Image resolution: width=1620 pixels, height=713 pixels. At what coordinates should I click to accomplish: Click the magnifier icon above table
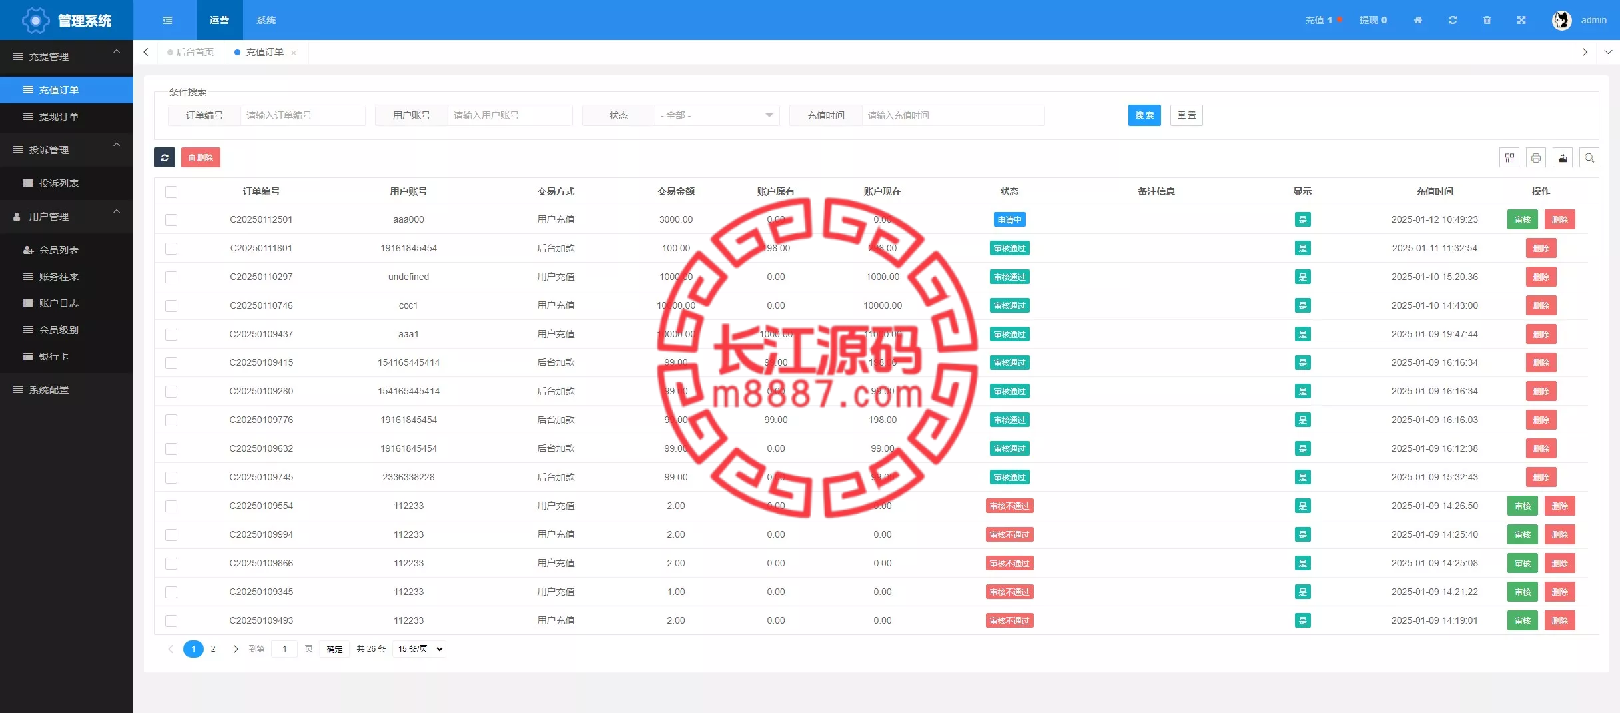coord(1589,157)
